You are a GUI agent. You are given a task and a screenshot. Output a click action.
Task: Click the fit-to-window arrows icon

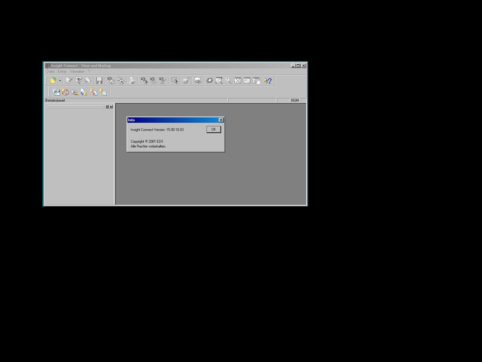(238, 81)
